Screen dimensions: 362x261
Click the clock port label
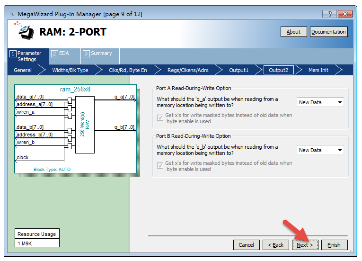click(23, 157)
